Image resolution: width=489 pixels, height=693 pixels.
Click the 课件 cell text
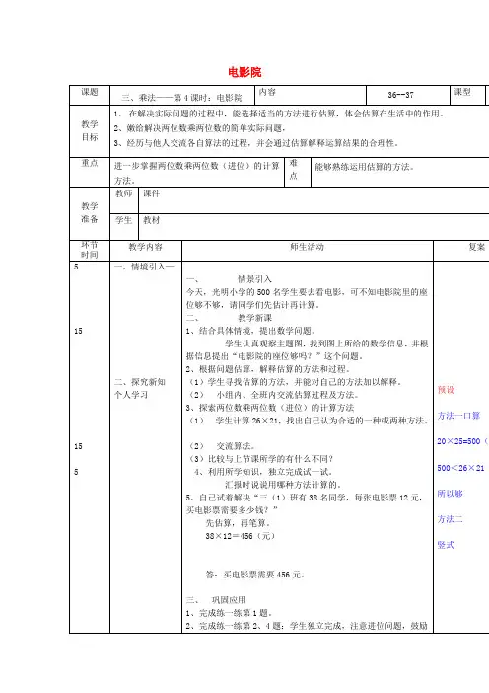point(151,193)
